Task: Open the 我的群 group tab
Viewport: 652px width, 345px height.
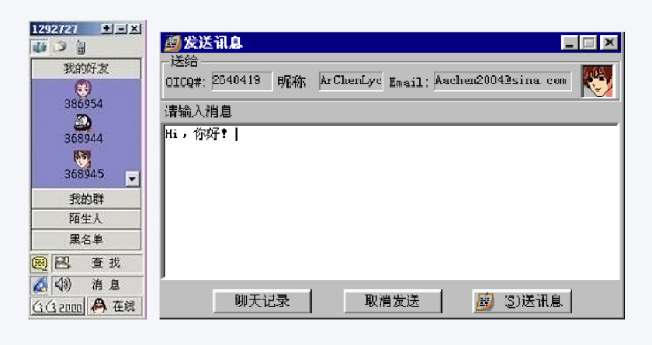Action: [x=86, y=199]
